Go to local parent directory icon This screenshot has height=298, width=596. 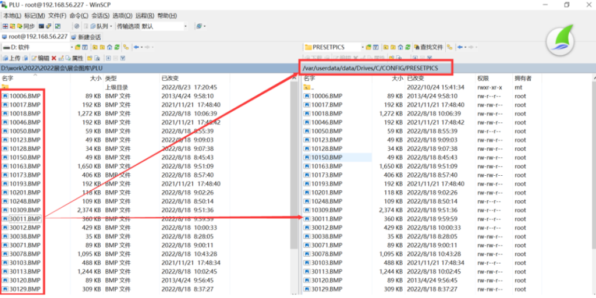[x=95, y=48]
